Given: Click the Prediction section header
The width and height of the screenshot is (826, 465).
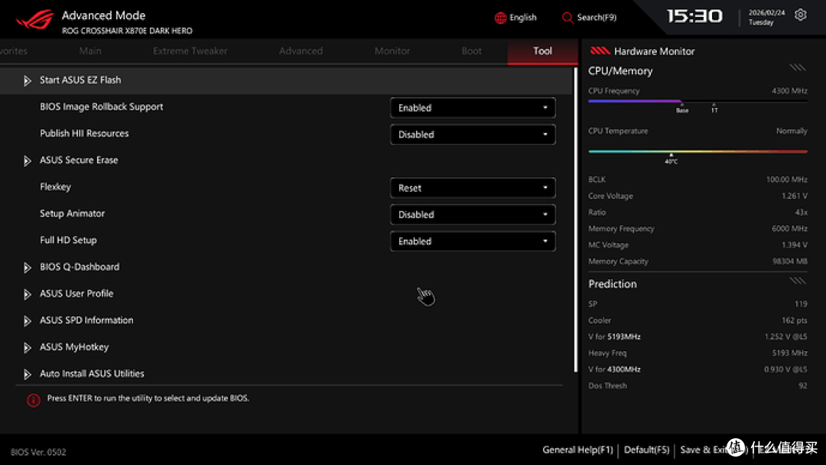Looking at the screenshot, I should 612,284.
